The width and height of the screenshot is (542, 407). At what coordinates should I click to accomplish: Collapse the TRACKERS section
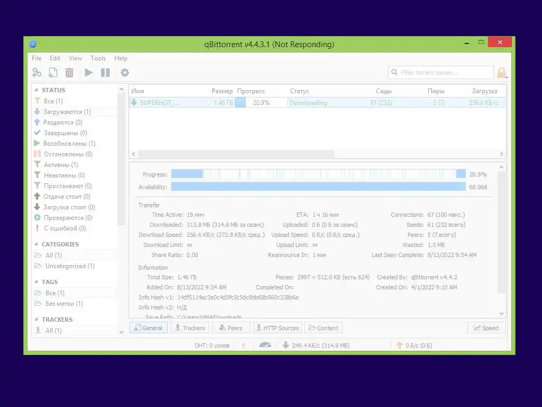(x=37, y=320)
